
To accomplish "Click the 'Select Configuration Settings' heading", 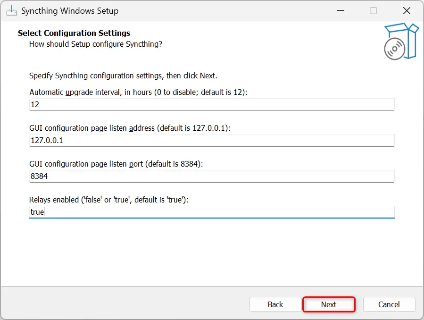I will 74,33.
